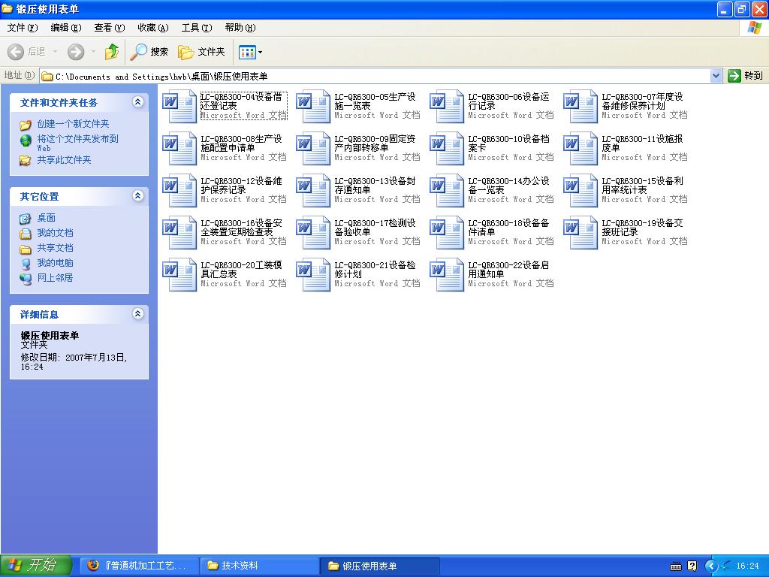Select LC-QR6300-08生产设施配置申请单 file icon
Image resolution: width=769 pixels, height=577 pixels.
179,148
